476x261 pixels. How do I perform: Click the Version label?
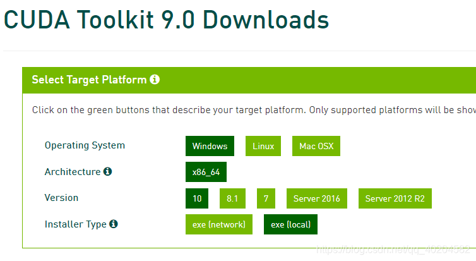click(61, 198)
